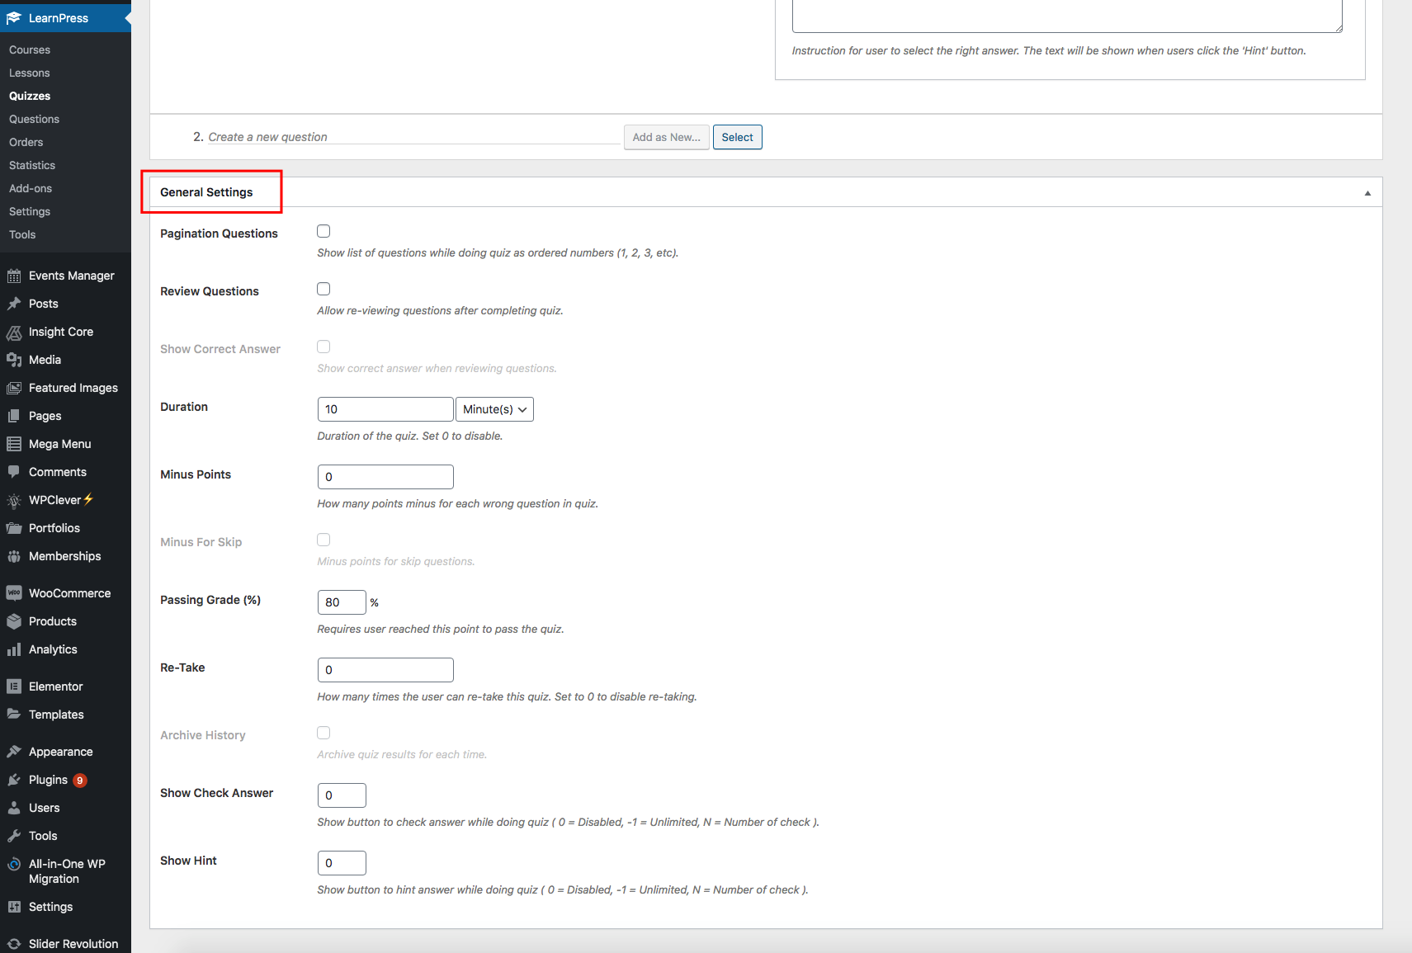Image resolution: width=1412 pixels, height=953 pixels.
Task: Click the Appearance paintbrush icon
Action: 14,752
